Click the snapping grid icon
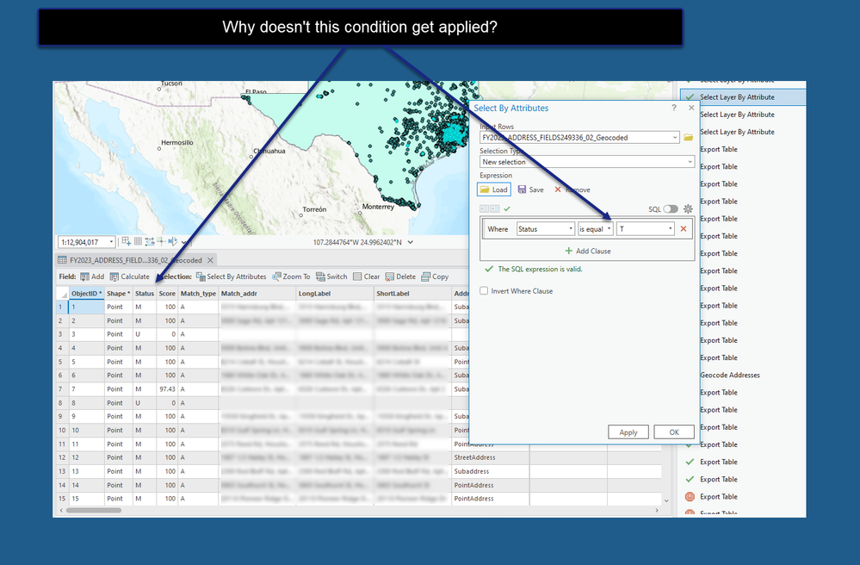Image resolution: width=860 pixels, height=565 pixels. pos(139,241)
